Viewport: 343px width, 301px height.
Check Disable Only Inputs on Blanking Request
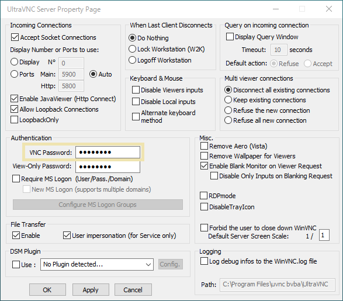[214, 176]
